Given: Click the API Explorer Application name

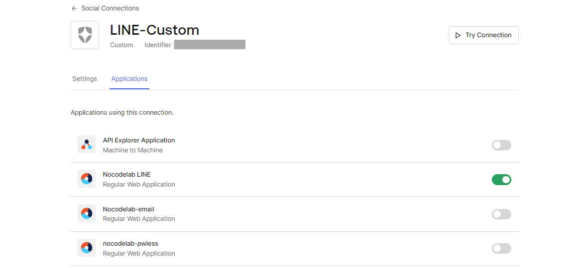Looking at the screenshot, I should [139, 140].
